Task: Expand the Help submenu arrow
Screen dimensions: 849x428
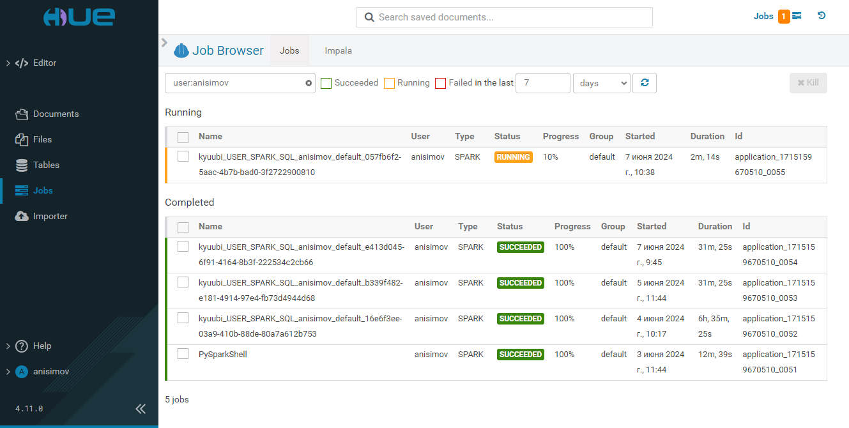Action: pos(8,346)
